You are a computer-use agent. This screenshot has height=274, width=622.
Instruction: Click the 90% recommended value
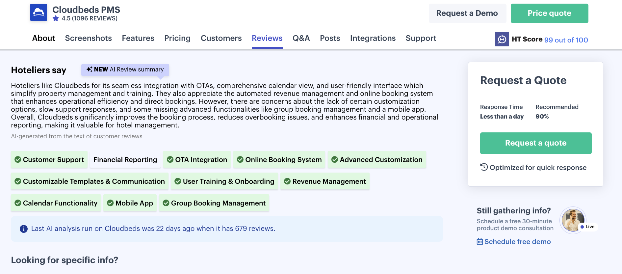coord(542,117)
